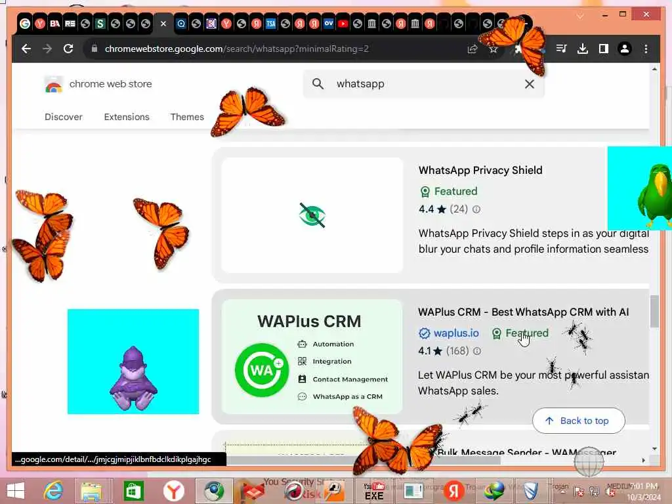
Task: Click the forward navigation arrow
Action: point(47,49)
